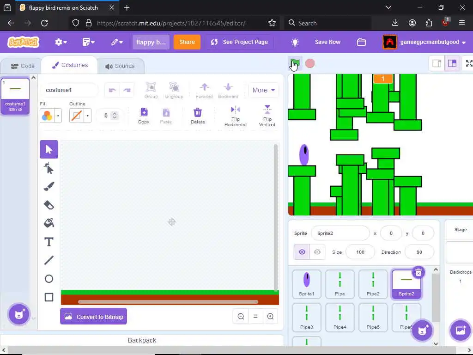473x355 pixels.
Task: Select the Text tool
Action: [49, 242]
